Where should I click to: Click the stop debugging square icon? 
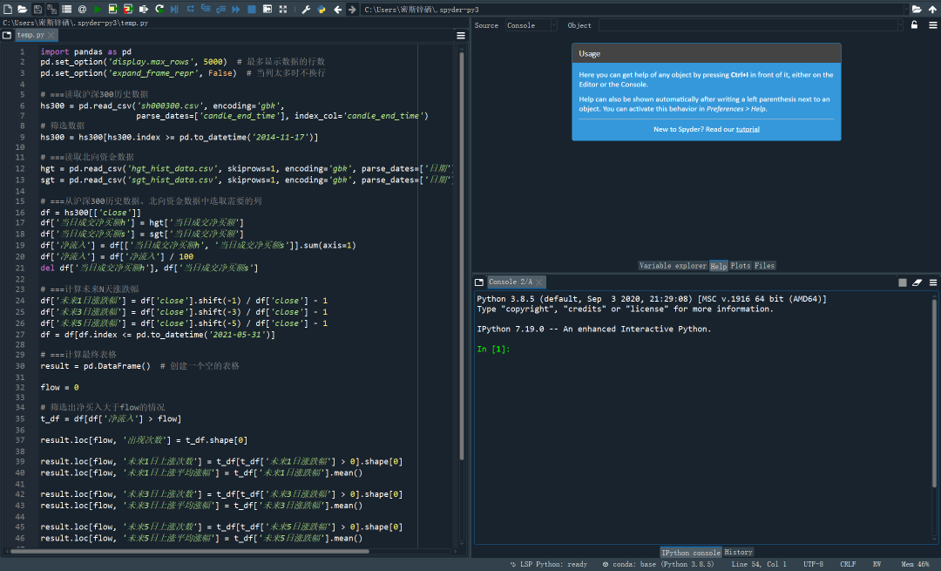[x=252, y=9]
